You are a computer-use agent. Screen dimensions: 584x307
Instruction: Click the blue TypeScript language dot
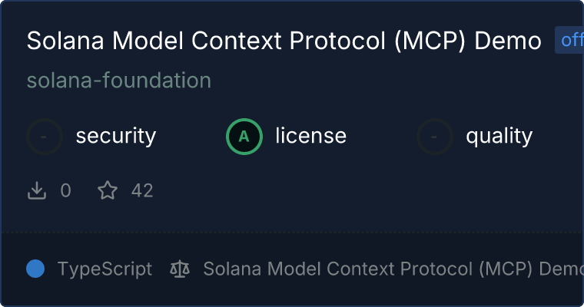click(x=35, y=269)
